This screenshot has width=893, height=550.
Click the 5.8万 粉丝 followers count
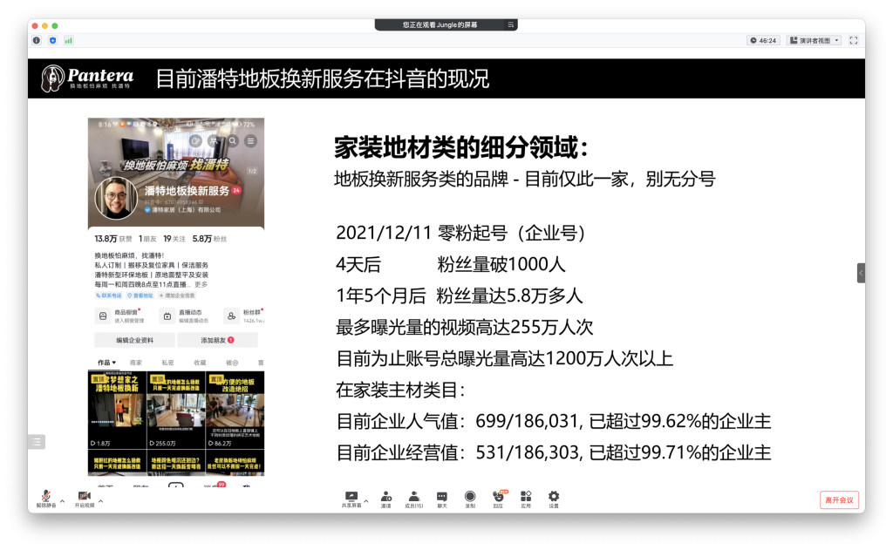coord(209,239)
